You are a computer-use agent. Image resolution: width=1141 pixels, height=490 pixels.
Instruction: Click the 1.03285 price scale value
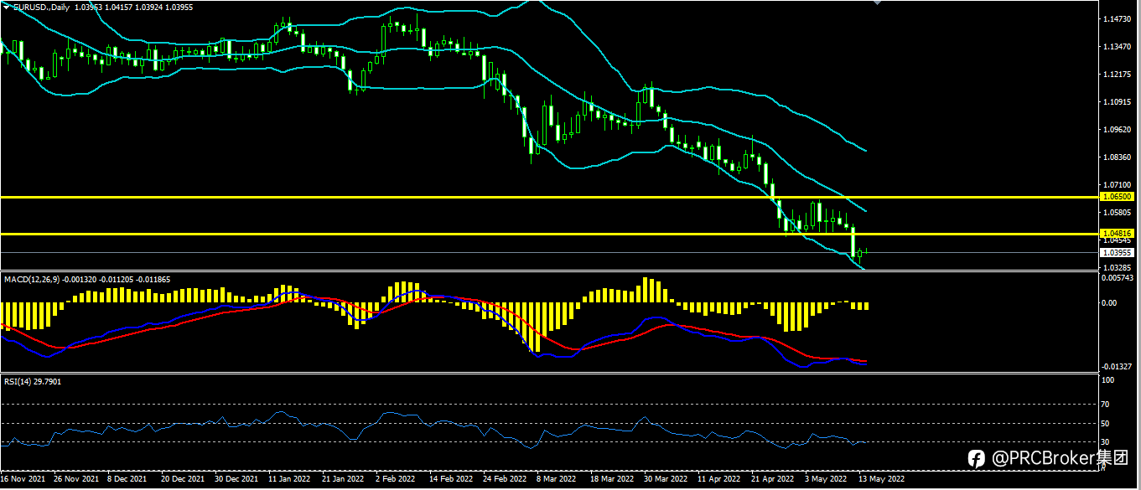1118,267
